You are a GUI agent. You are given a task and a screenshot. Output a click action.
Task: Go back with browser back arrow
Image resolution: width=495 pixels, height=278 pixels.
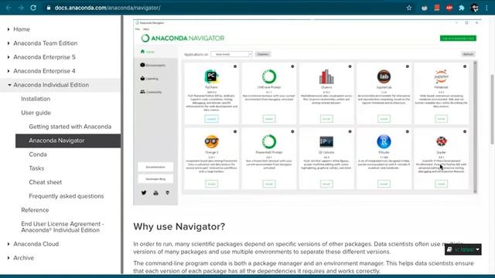point(9,8)
